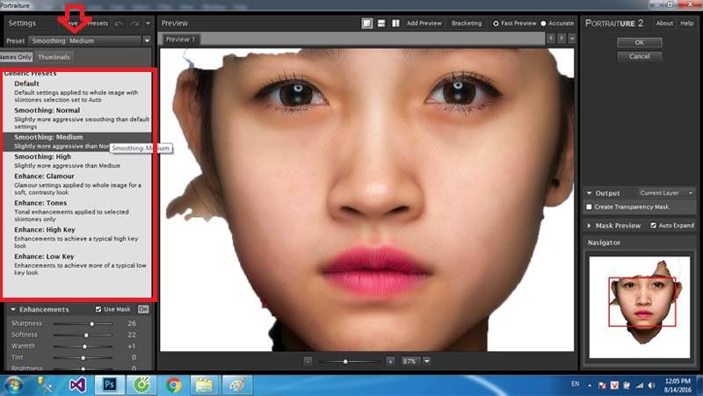Click the Bracketing button
Viewport: 703px width, 396px height.
pyautogui.click(x=467, y=24)
